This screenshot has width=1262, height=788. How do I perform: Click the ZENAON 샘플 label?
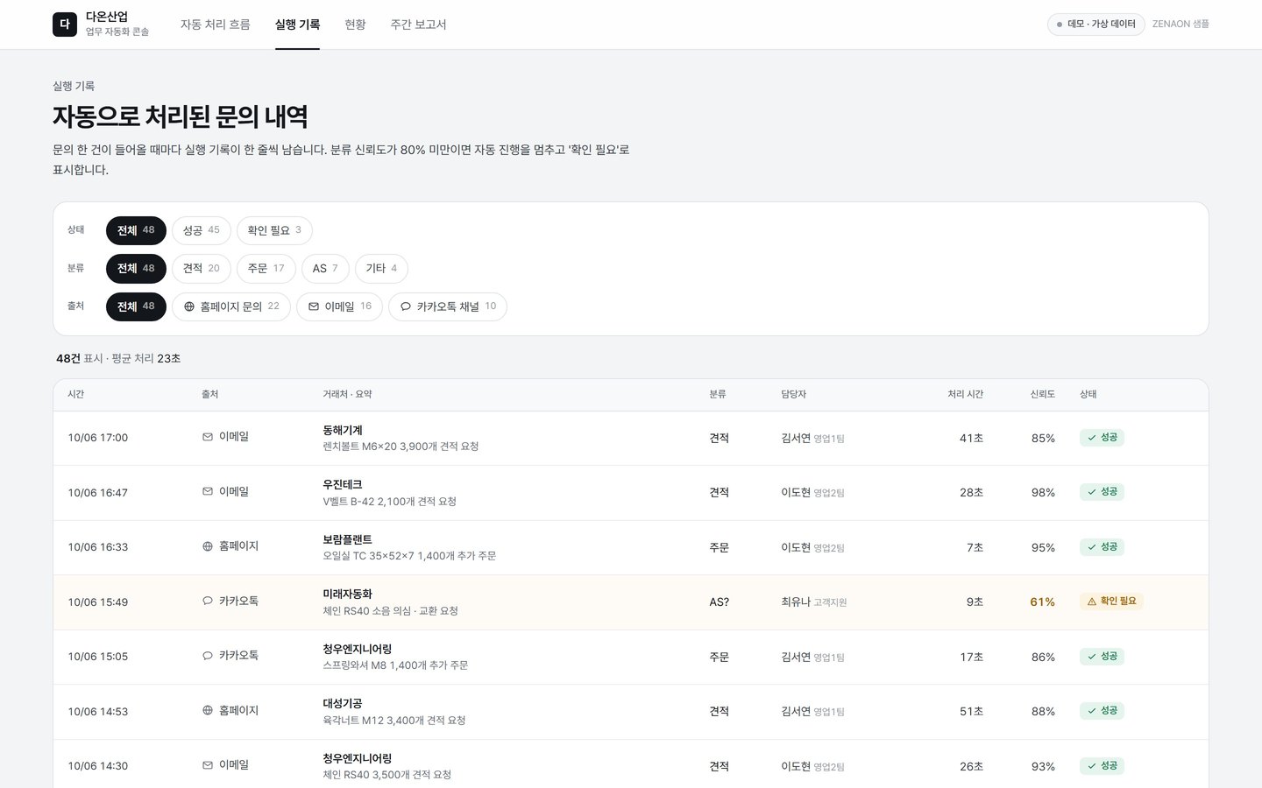1180,25
